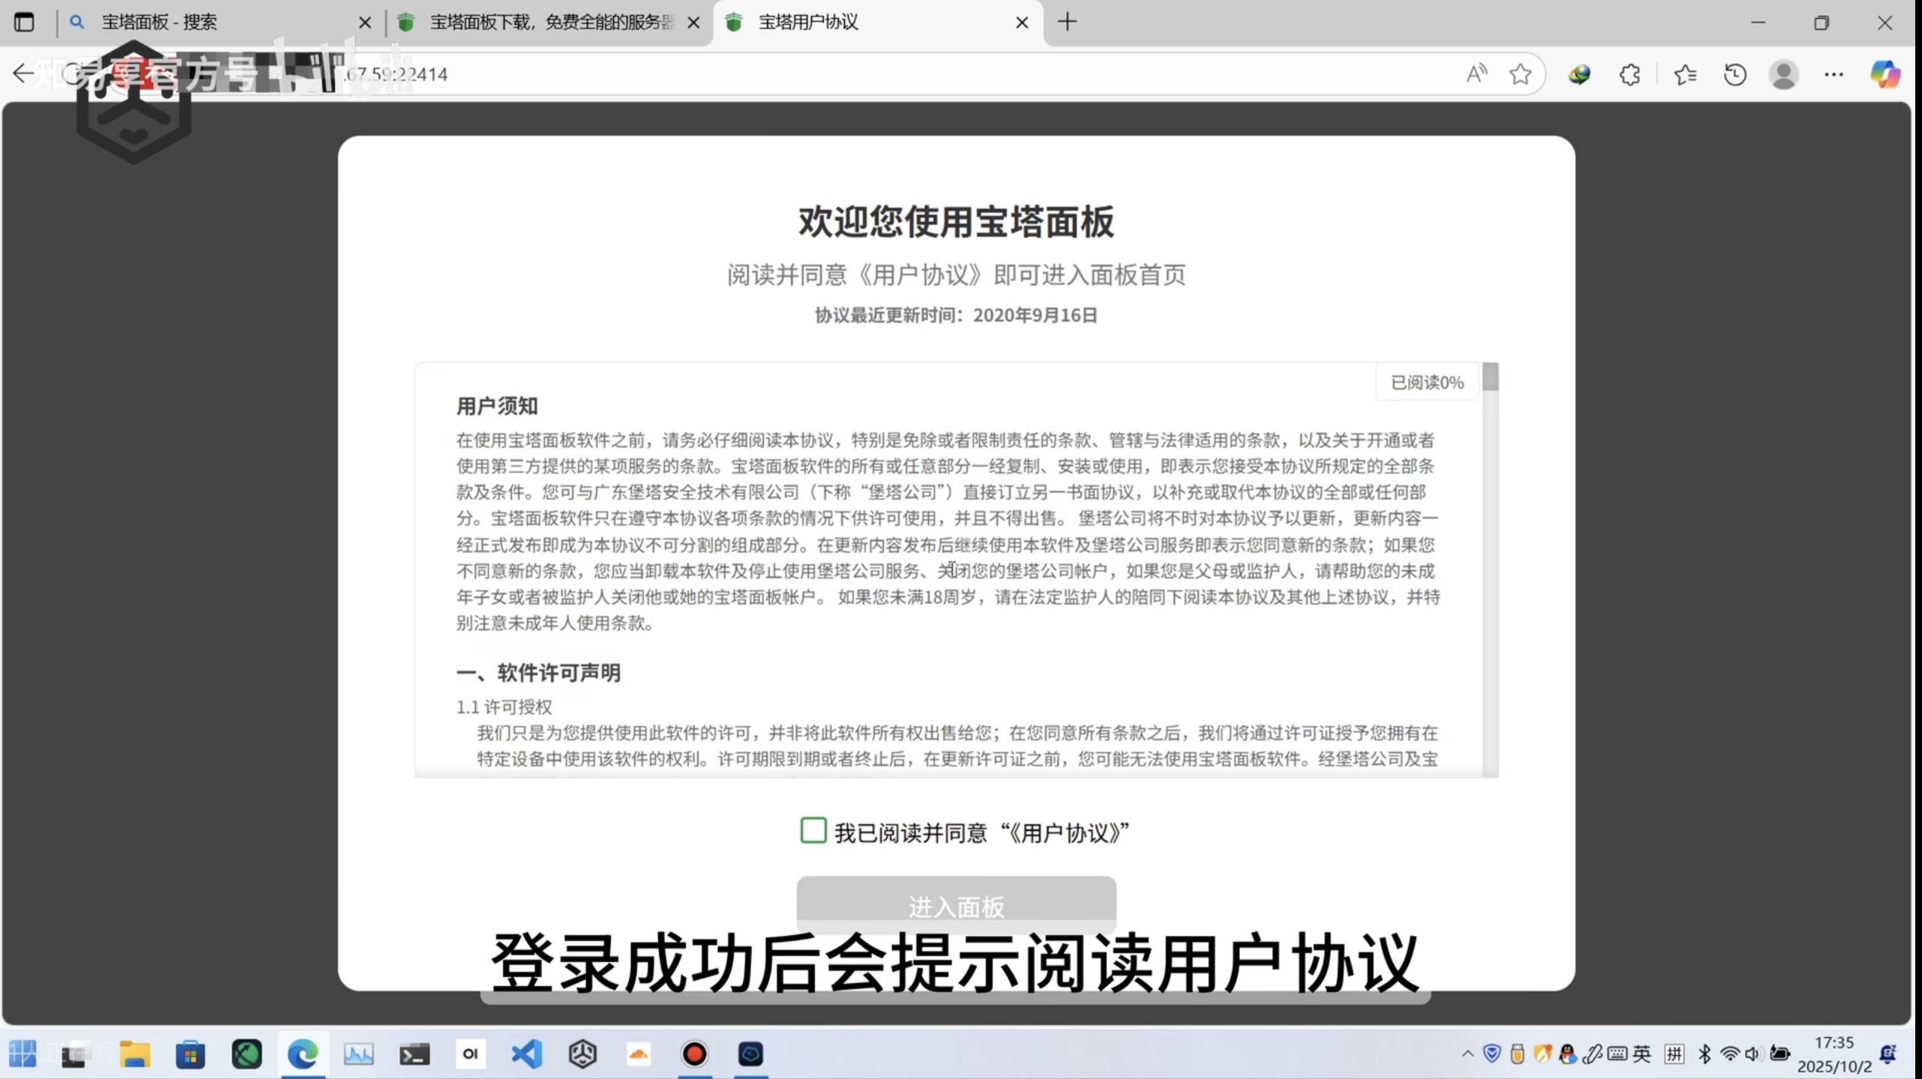Open the browser extensions puzzle icon
This screenshot has height=1079, width=1922.
point(1630,74)
